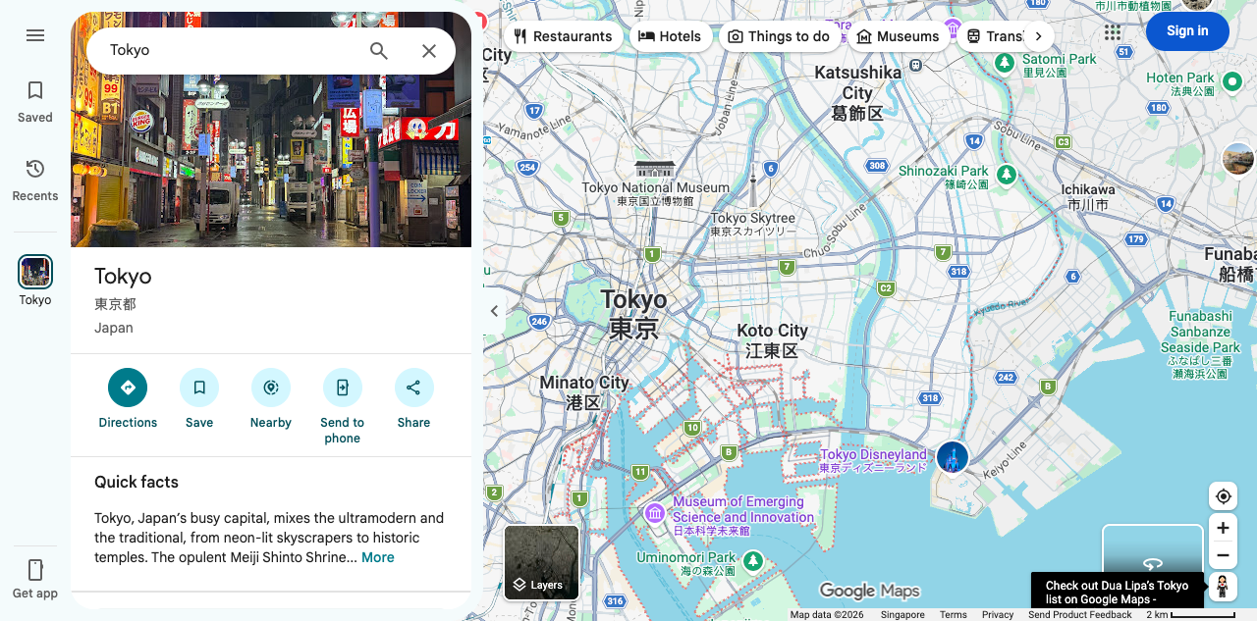The width and height of the screenshot is (1257, 621).
Task: Zoom out with minus button
Action: [1223, 555]
